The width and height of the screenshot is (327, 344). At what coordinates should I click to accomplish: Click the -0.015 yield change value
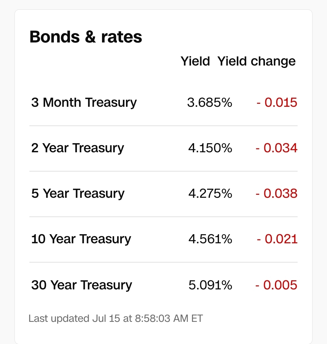[x=277, y=103]
